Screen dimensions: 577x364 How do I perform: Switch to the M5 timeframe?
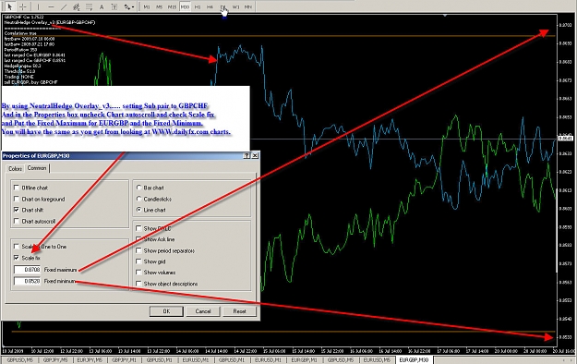coord(160,6)
